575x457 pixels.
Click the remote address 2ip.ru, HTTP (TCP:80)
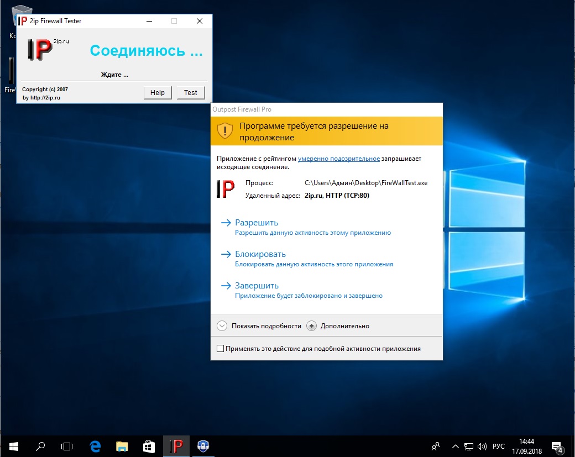point(337,195)
